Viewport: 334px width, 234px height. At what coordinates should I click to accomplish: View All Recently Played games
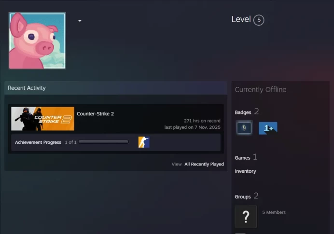click(x=204, y=164)
